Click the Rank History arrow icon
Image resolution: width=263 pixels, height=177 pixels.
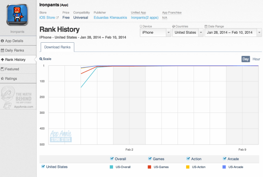pyautogui.click(x=3, y=60)
